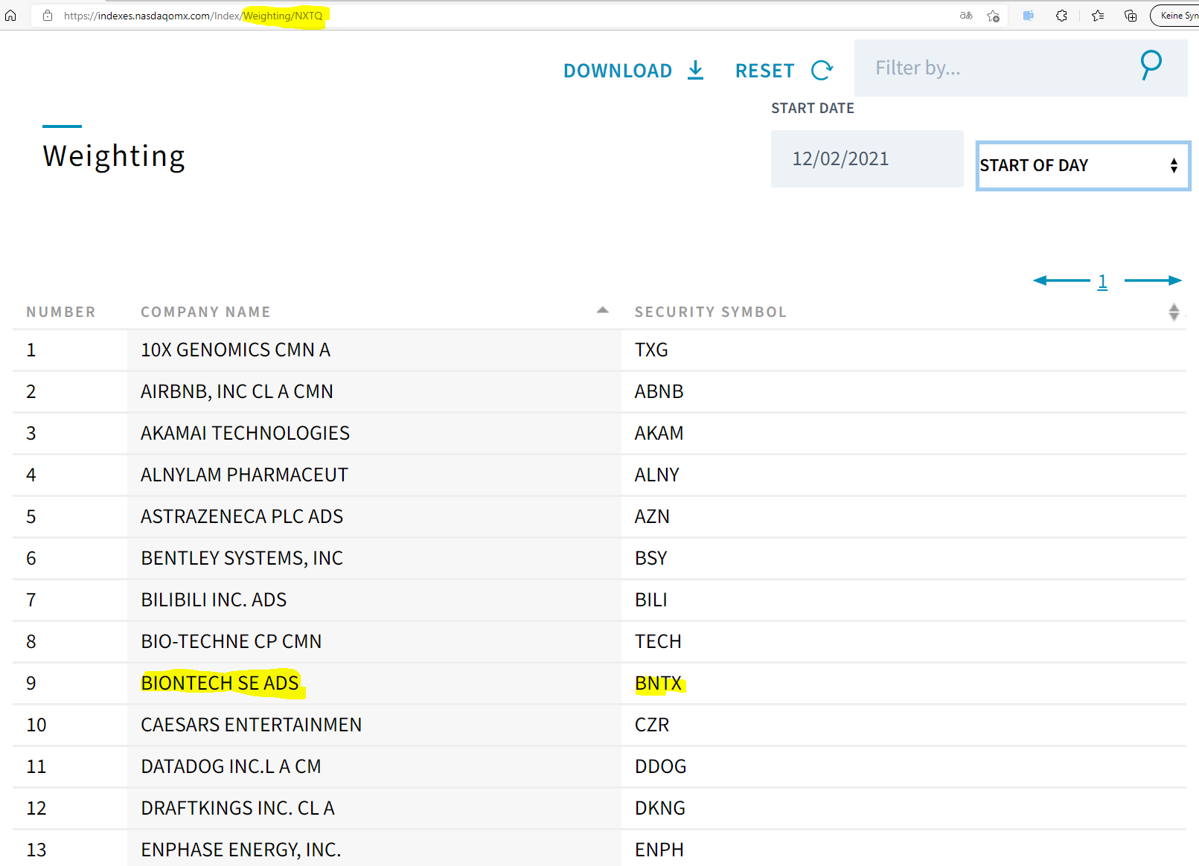The height and width of the screenshot is (866, 1199).
Task: Click the start date field 12/02/2021
Action: pyautogui.click(x=867, y=158)
